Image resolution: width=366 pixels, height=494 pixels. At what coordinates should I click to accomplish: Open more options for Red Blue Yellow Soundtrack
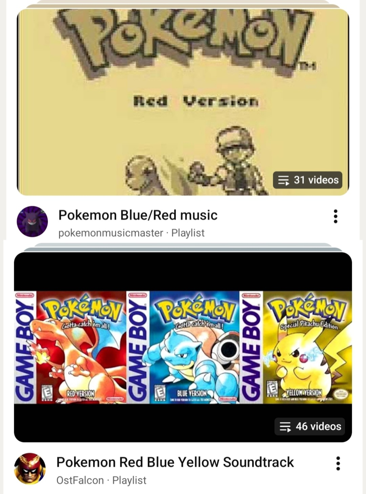click(x=338, y=463)
